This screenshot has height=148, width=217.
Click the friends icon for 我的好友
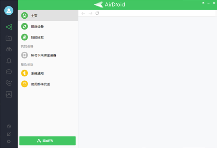tap(25, 37)
